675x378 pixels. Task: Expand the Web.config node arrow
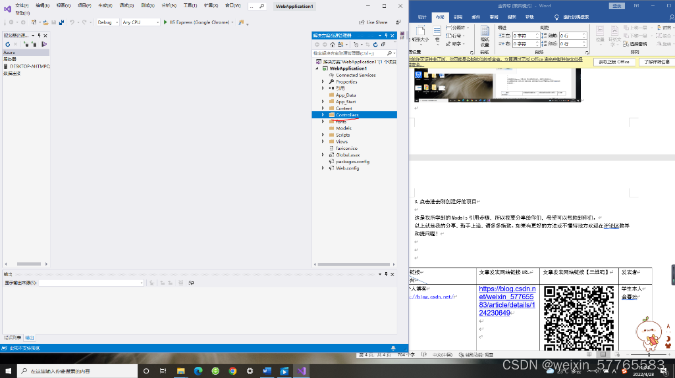tap(323, 168)
